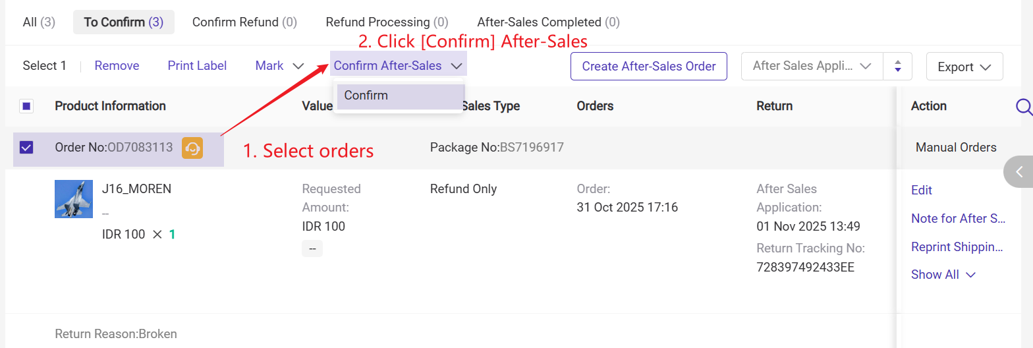The image size is (1033, 348).
Task: Toggle the select-all header checkbox
Action: [26, 106]
